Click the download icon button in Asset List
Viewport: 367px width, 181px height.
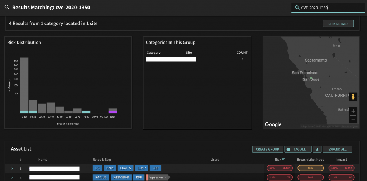[317, 149]
